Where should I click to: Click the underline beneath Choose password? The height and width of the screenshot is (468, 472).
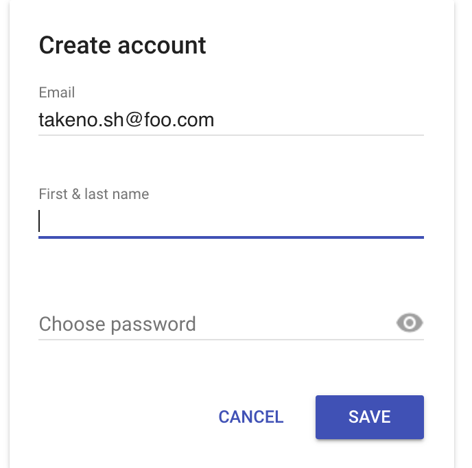[231, 340]
